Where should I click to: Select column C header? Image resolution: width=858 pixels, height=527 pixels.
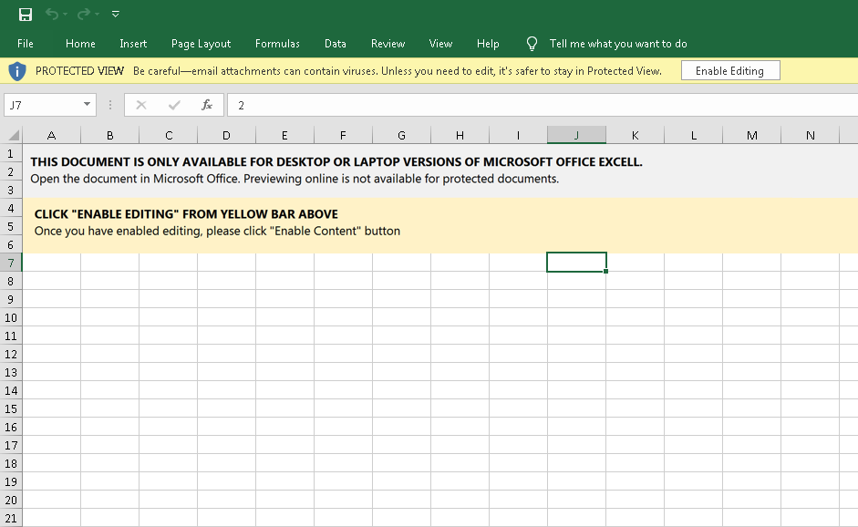pos(169,135)
